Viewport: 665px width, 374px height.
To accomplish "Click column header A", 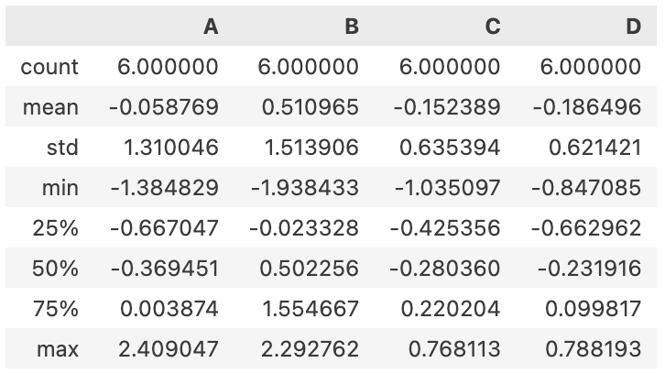I will pos(211,27).
